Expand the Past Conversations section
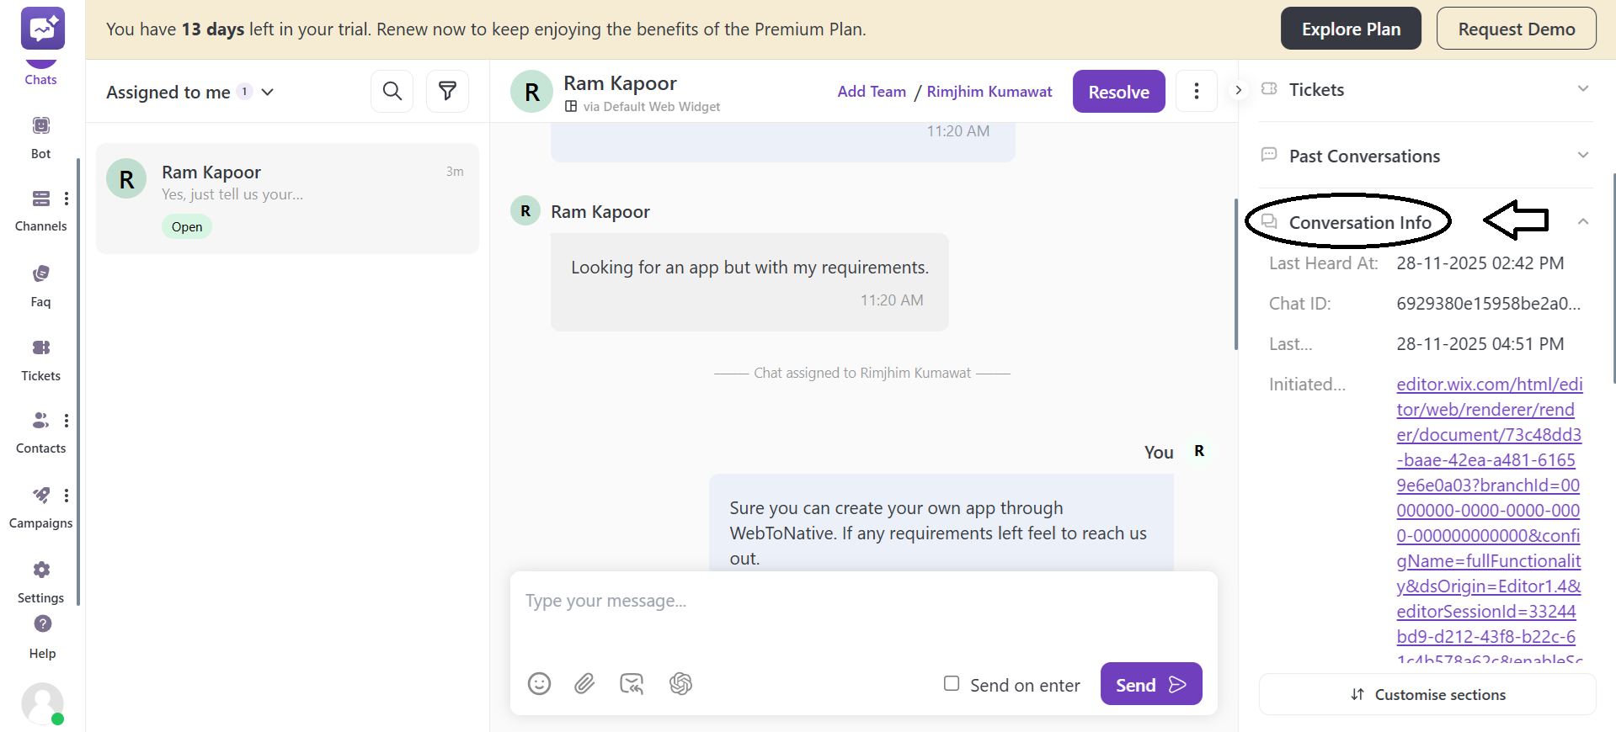The height and width of the screenshot is (732, 1616). (1582, 156)
